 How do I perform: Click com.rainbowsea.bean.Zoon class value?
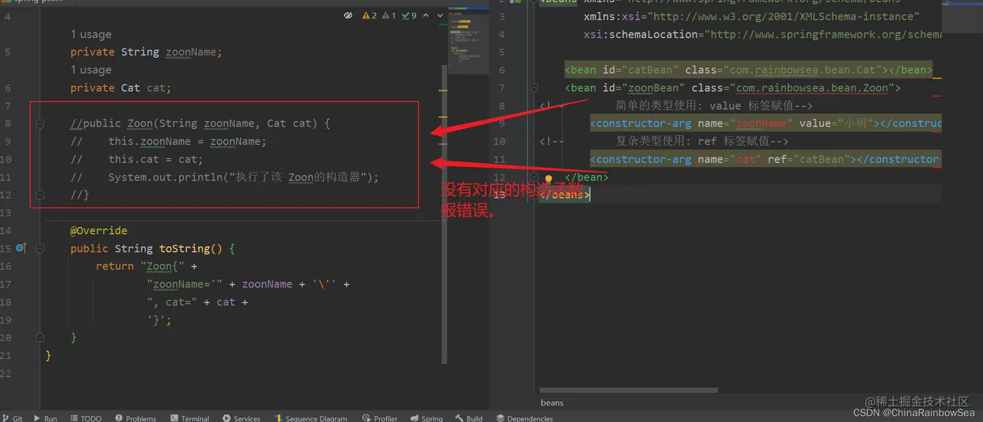811,88
